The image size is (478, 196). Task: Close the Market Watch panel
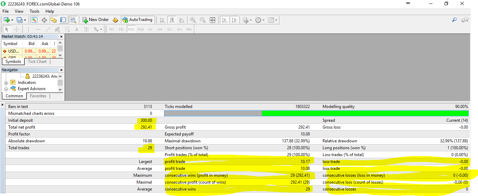61,36
